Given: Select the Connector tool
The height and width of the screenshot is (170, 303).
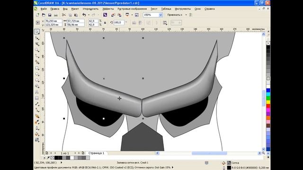Looking at the screenshot, I should pos(37,110).
